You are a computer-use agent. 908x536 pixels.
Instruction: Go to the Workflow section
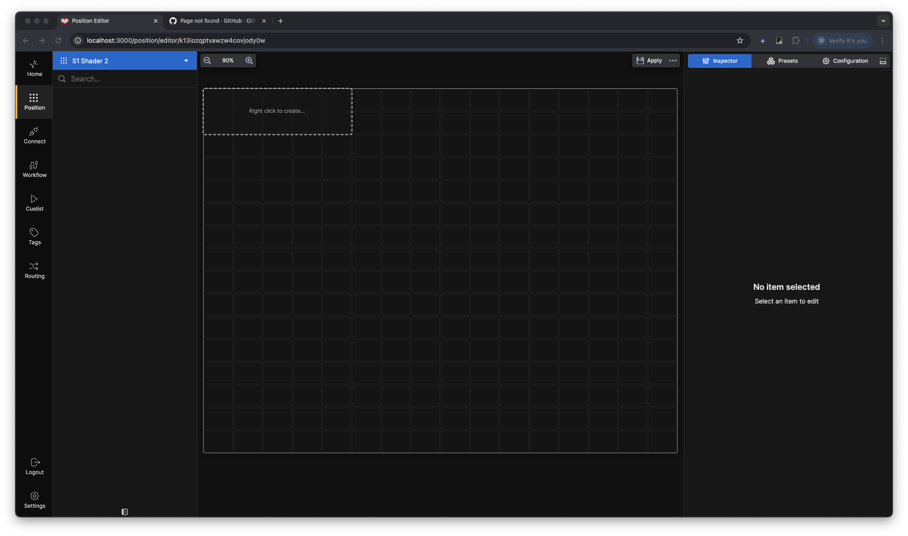(x=34, y=169)
